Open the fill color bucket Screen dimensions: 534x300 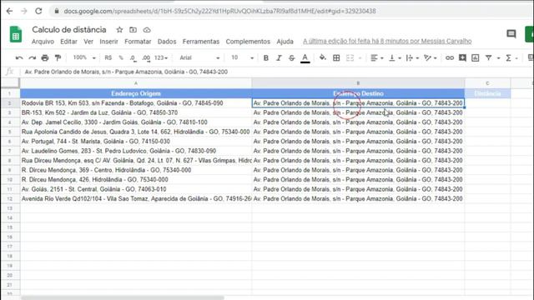(322, 57)
